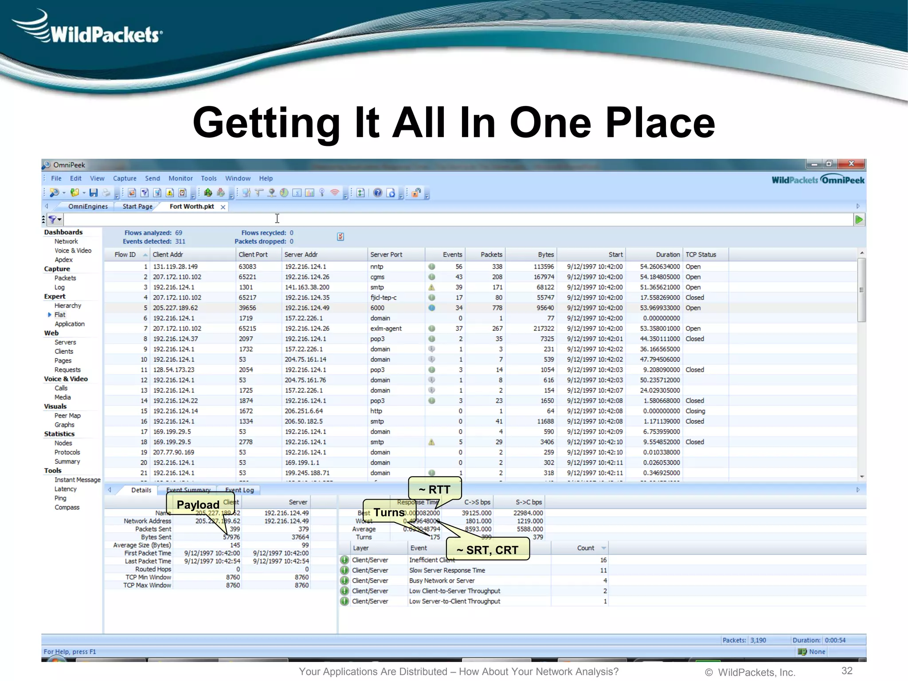908x681 pixels.
Task: Open the Event Log tab
Action: tap(239, 490)
